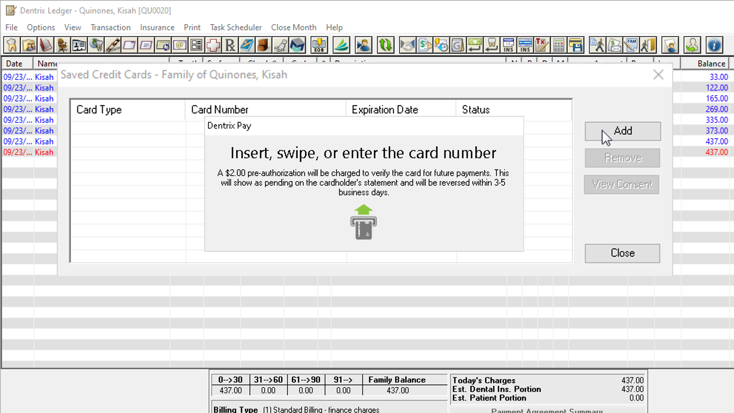The width and height of the screenshot is (734, 413).
Task: Open the Close Month menu
Action: point(294,28)
